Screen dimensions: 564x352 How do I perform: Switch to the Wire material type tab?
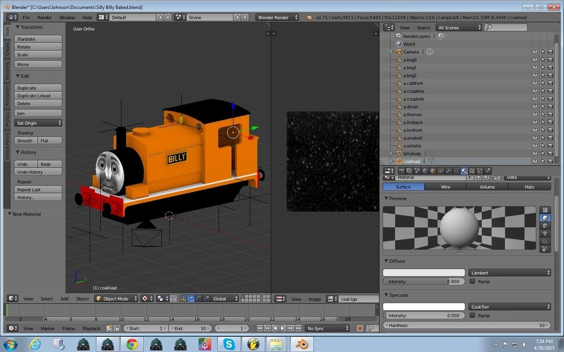pyautogui.click(x=445, y=187)
